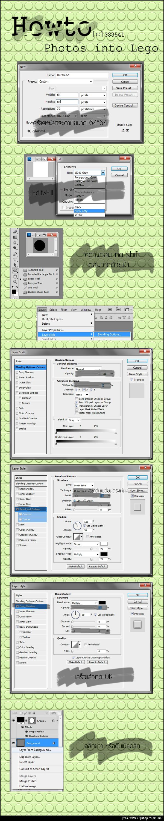
Task: Select the Gradient tool in toolbar
Action: click(15, 237)
